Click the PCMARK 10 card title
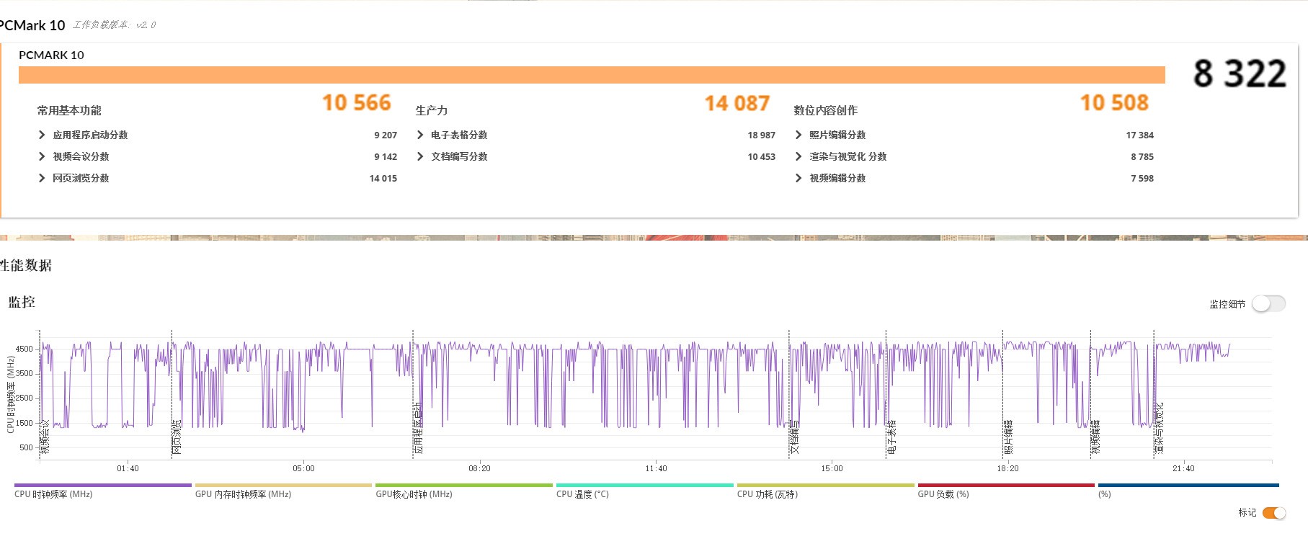Image resolution: width=1308 pixels, height=549 pixels. (51, 55)
